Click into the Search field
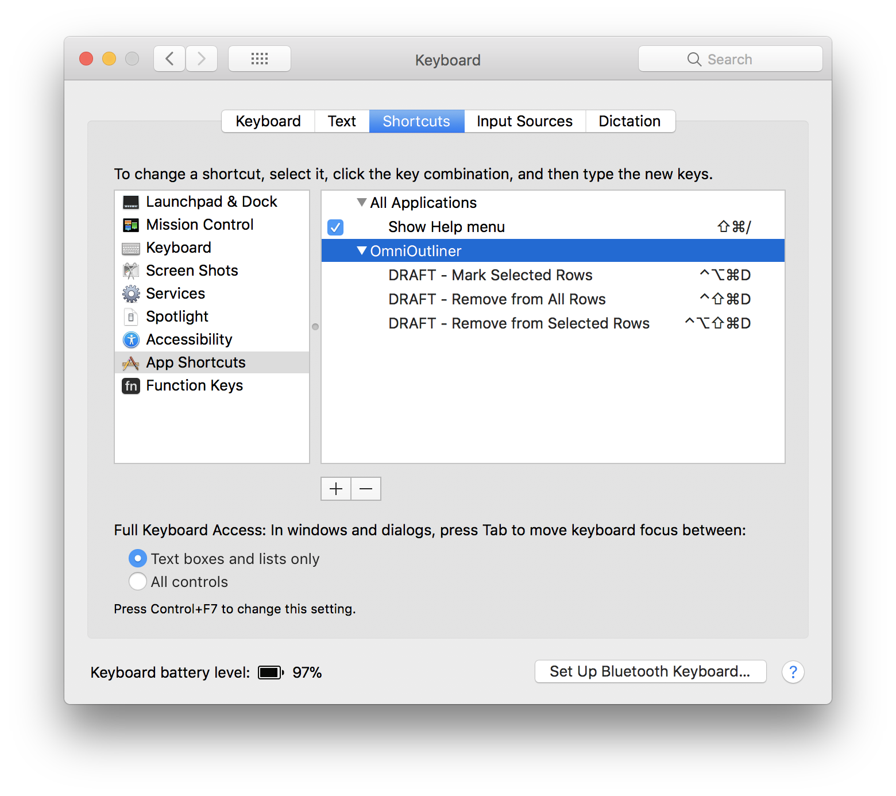This screenshot has width=896, height=796. [731, 59]
